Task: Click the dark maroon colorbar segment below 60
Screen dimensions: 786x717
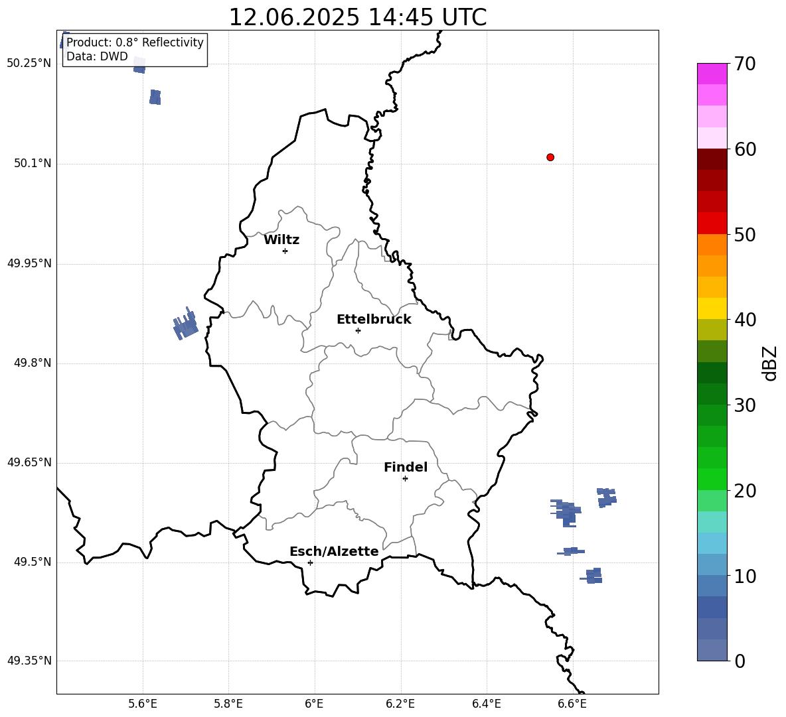Action: pos(712,159)
